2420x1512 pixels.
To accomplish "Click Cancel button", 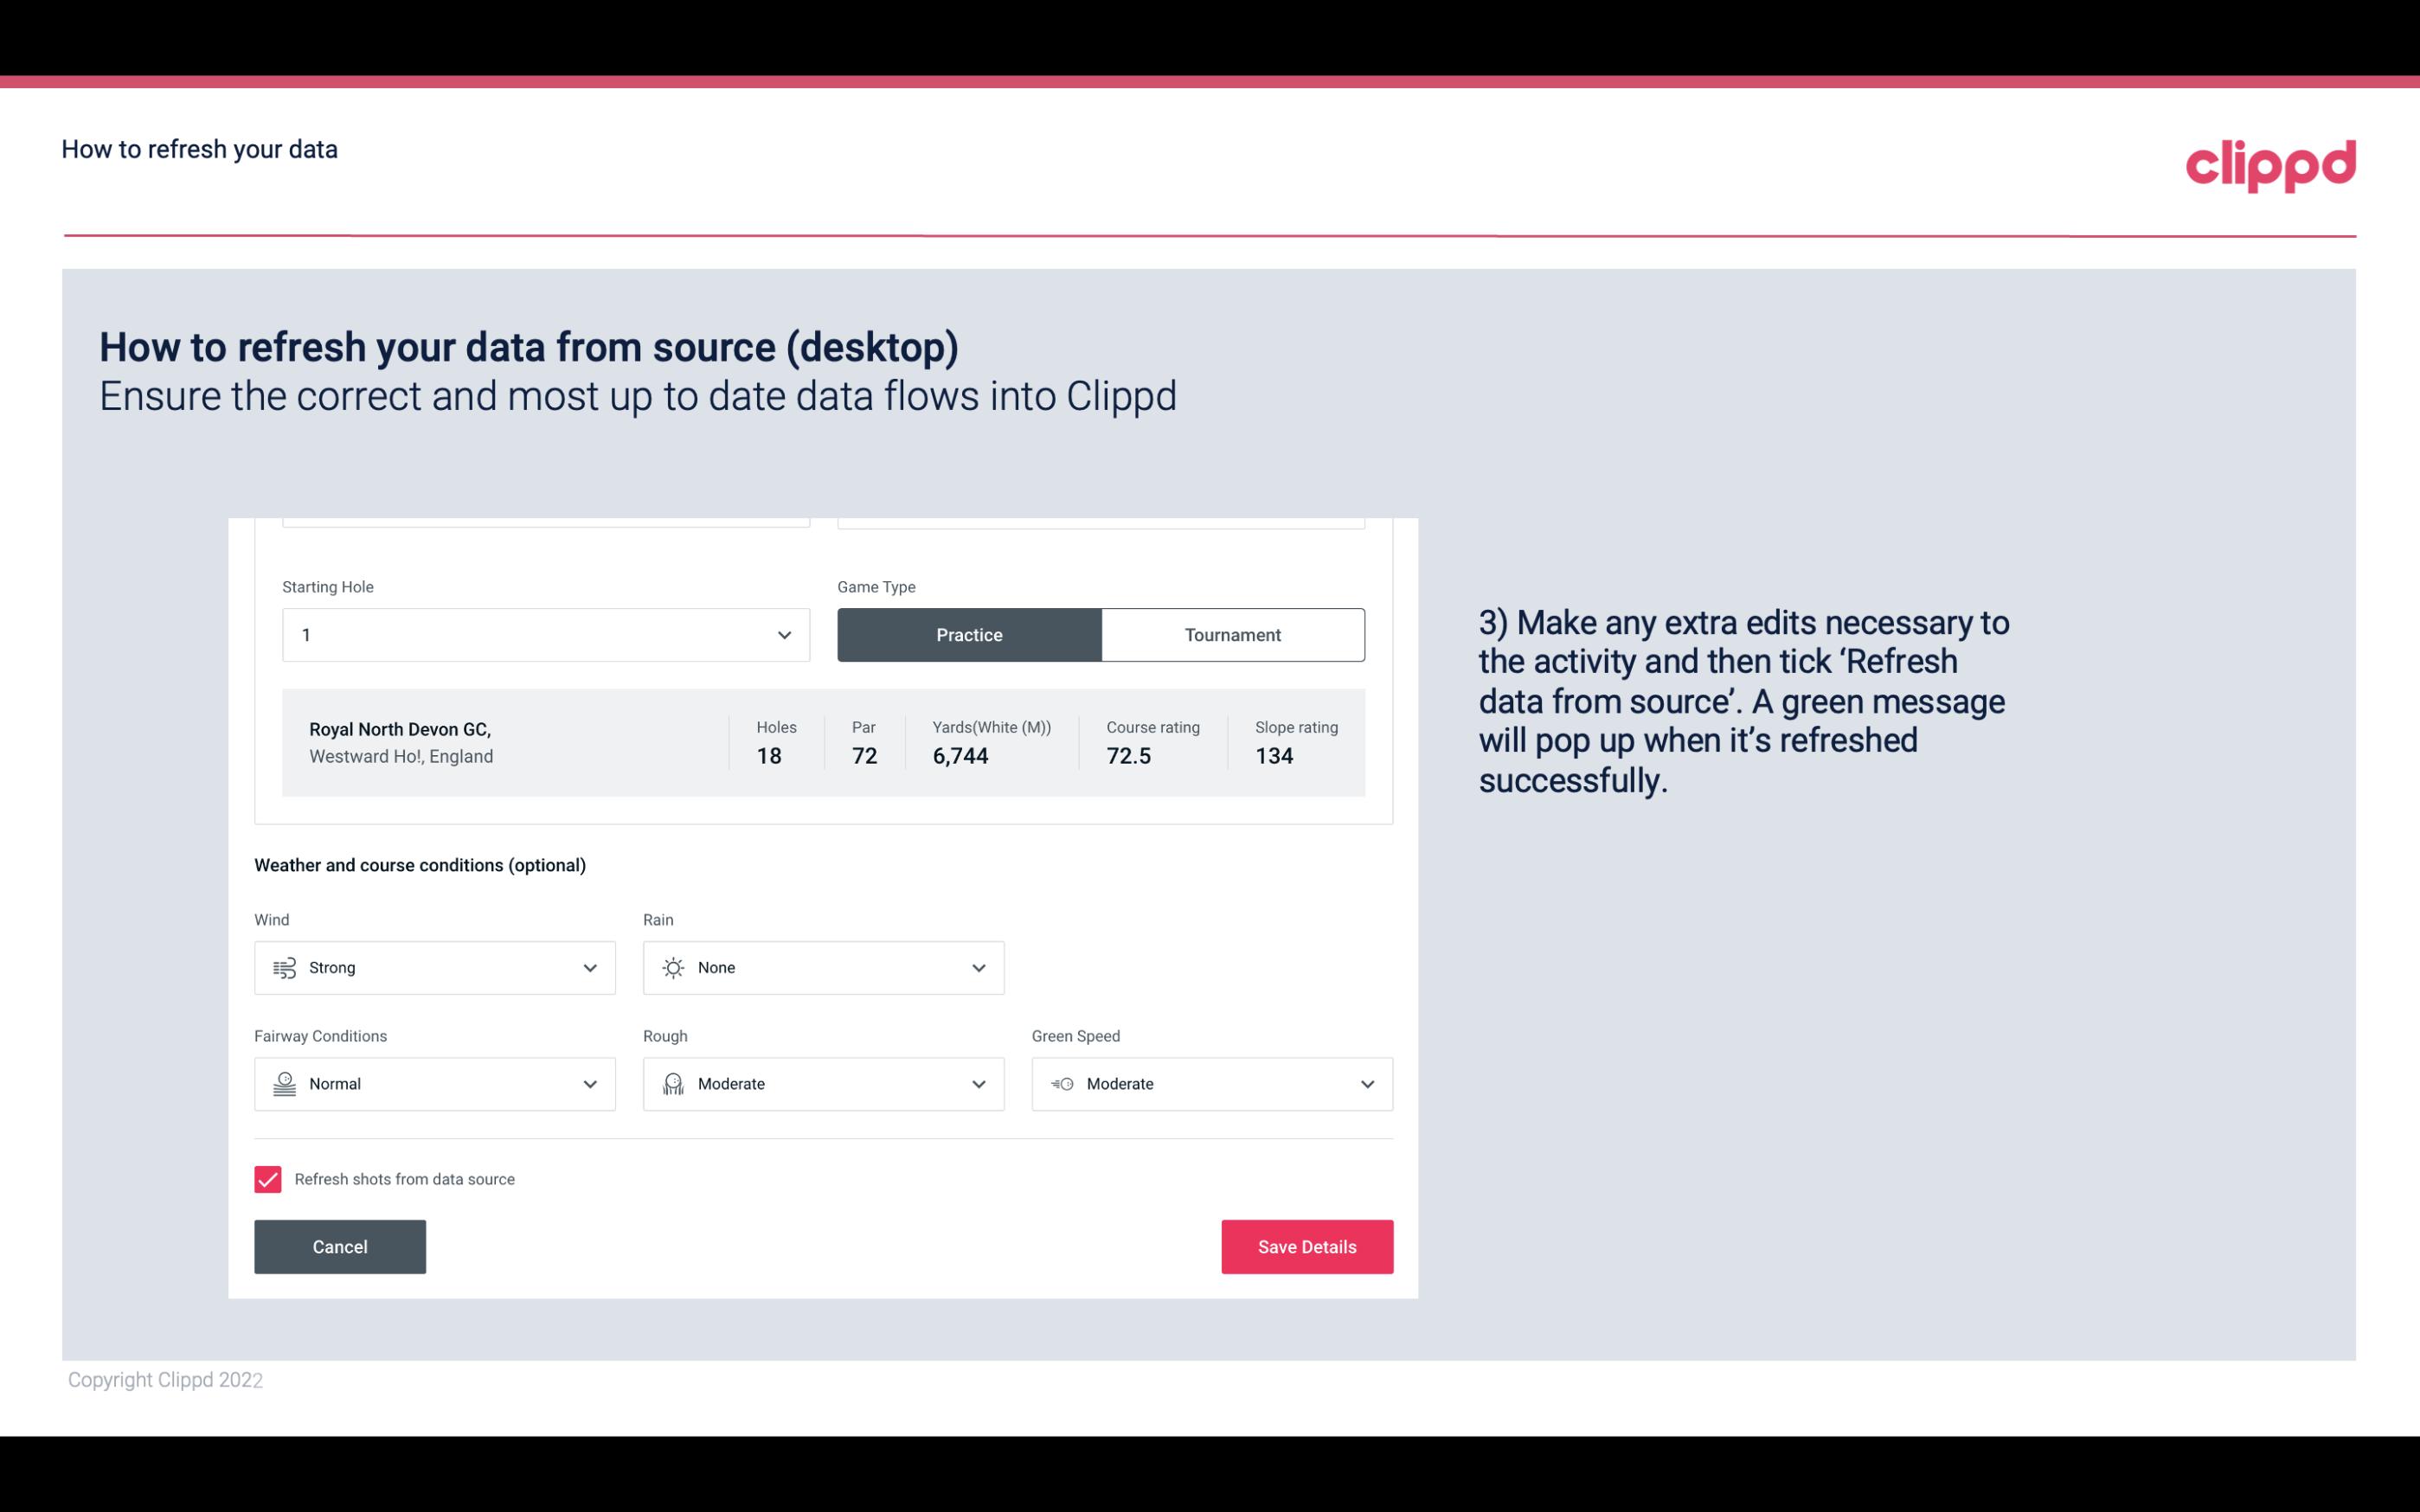I will click(340, 1246).
